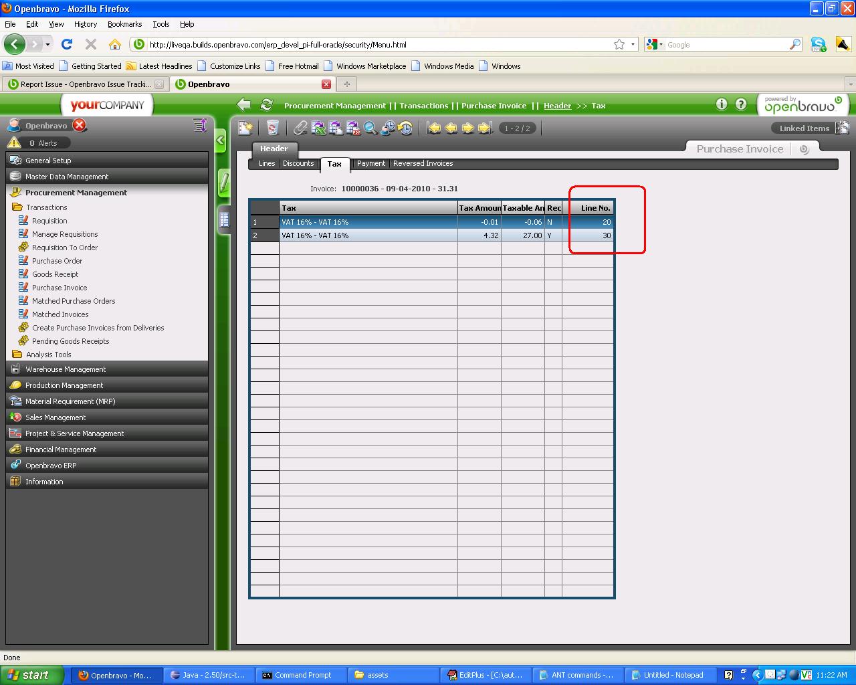Click the New Record toolbar icon
The width and height of the screenshot is (856, 685).
click(x=245, y=128)
